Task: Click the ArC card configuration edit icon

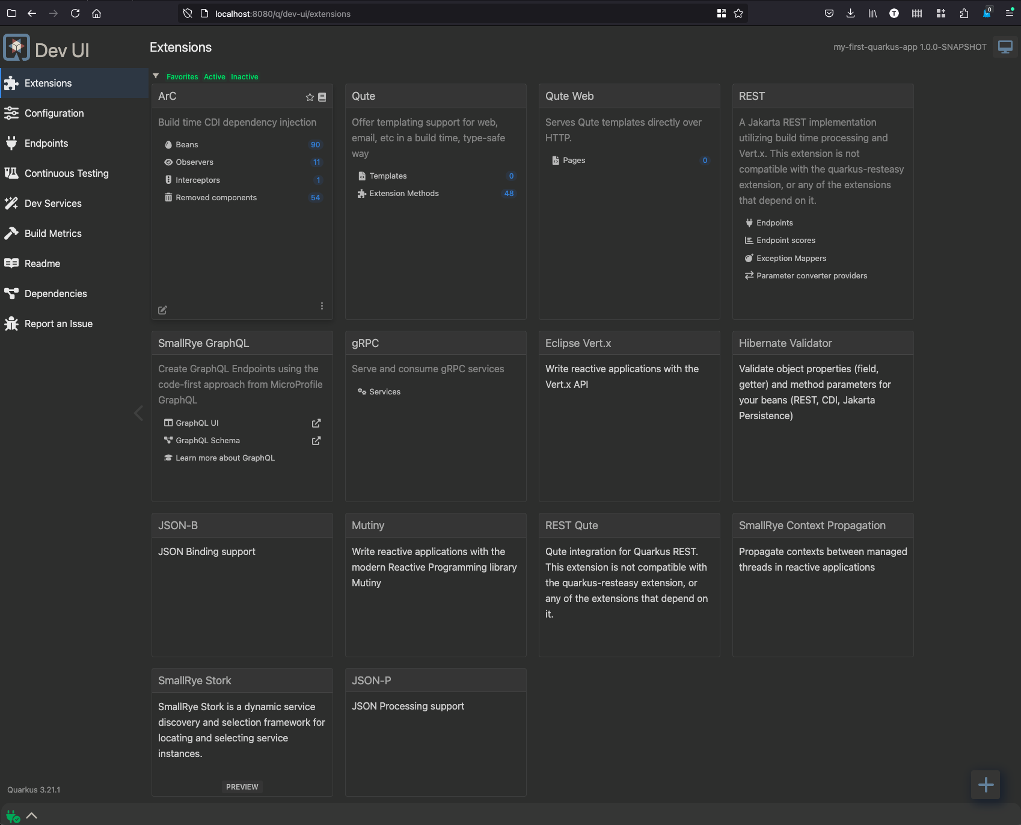Action: pyautogui.click(x=162, y=310)
